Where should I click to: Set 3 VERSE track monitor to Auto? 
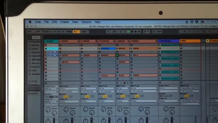point(87,96)
